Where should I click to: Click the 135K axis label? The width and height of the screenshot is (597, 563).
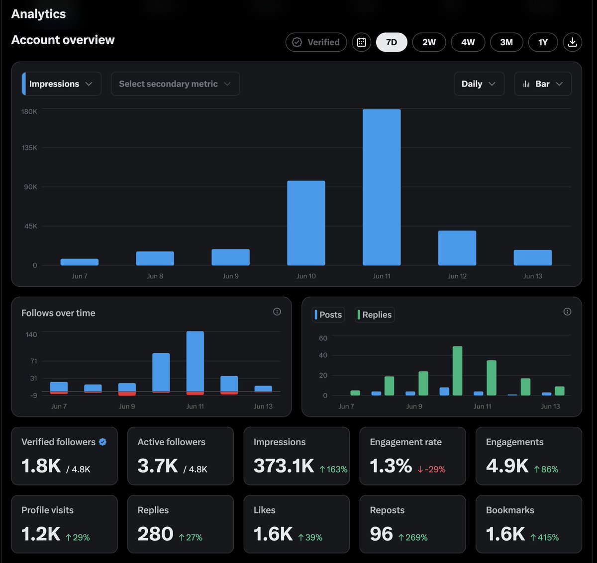click(x=29, y=148)
